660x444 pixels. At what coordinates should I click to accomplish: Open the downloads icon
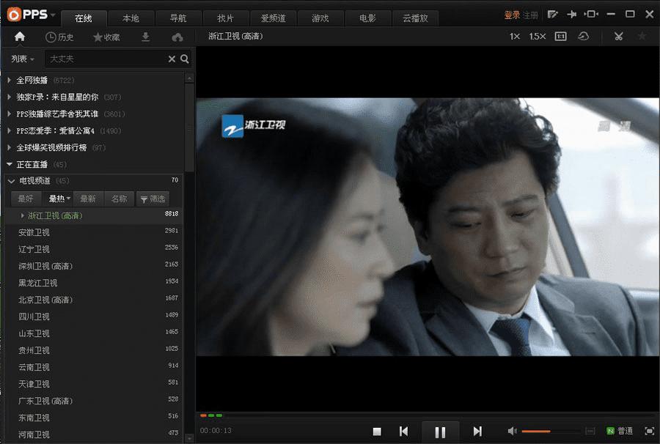[x=145, y=37]
